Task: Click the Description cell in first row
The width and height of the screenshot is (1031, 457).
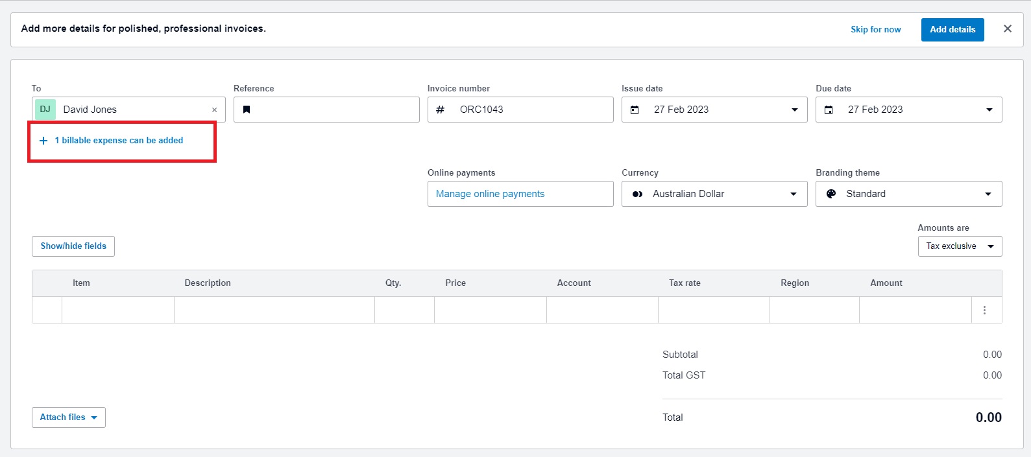Action: 274,310
